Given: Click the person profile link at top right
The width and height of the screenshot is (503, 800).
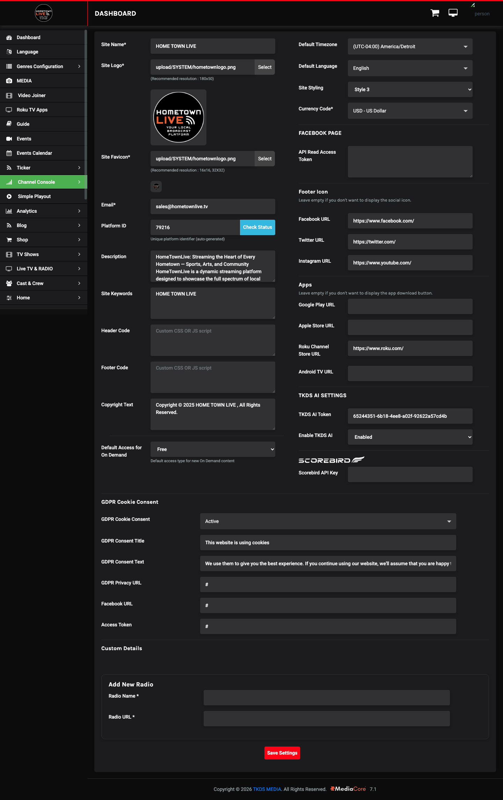Looking at the screenshot, I should (482, 14).
